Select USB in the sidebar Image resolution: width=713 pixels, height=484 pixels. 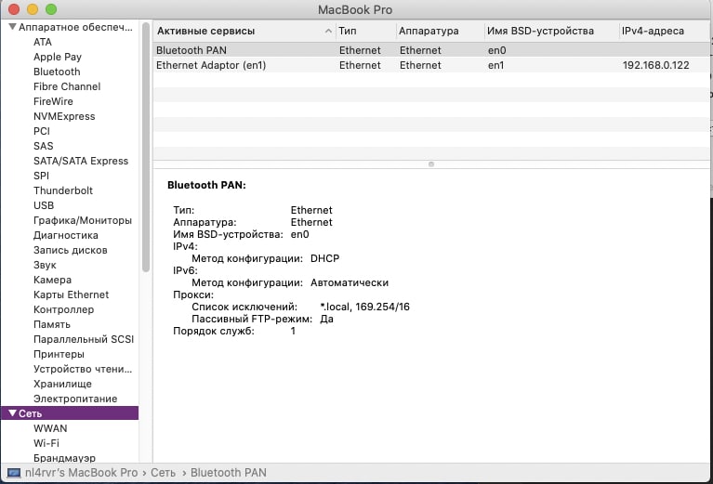(x=44, y=205)
